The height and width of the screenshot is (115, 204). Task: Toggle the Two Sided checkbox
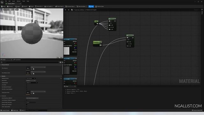[27, 85]
